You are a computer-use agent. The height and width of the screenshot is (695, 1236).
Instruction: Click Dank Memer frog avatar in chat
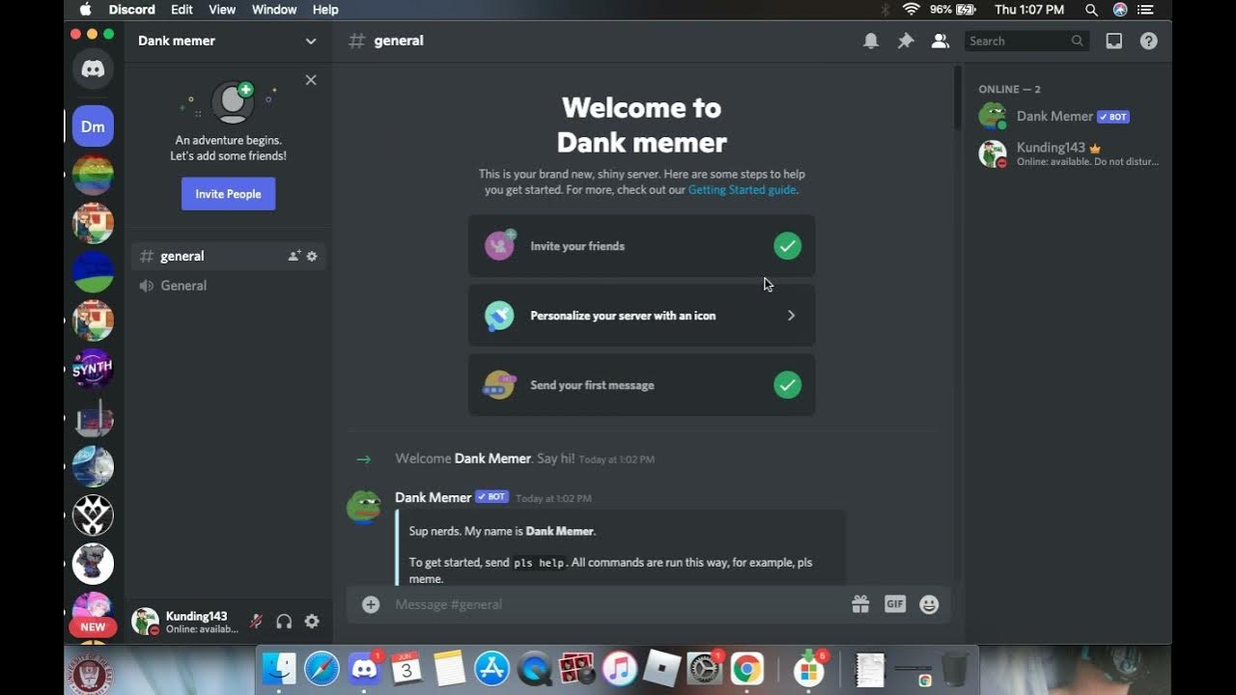[364, 507]
